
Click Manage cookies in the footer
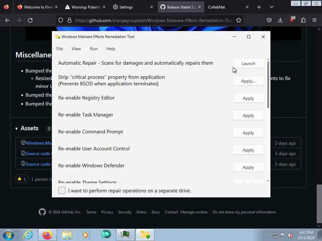194,212
